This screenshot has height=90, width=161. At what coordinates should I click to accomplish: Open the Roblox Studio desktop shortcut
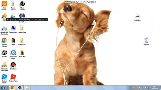pos(4,79)
